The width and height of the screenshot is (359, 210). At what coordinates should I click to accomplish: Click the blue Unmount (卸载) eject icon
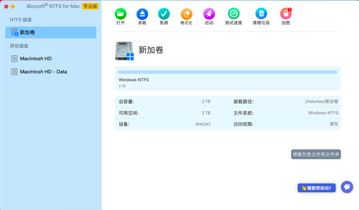142,14
